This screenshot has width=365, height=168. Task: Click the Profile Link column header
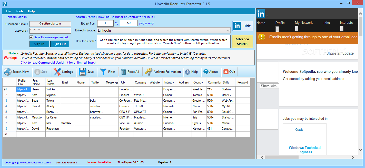[x=24, y=82]
